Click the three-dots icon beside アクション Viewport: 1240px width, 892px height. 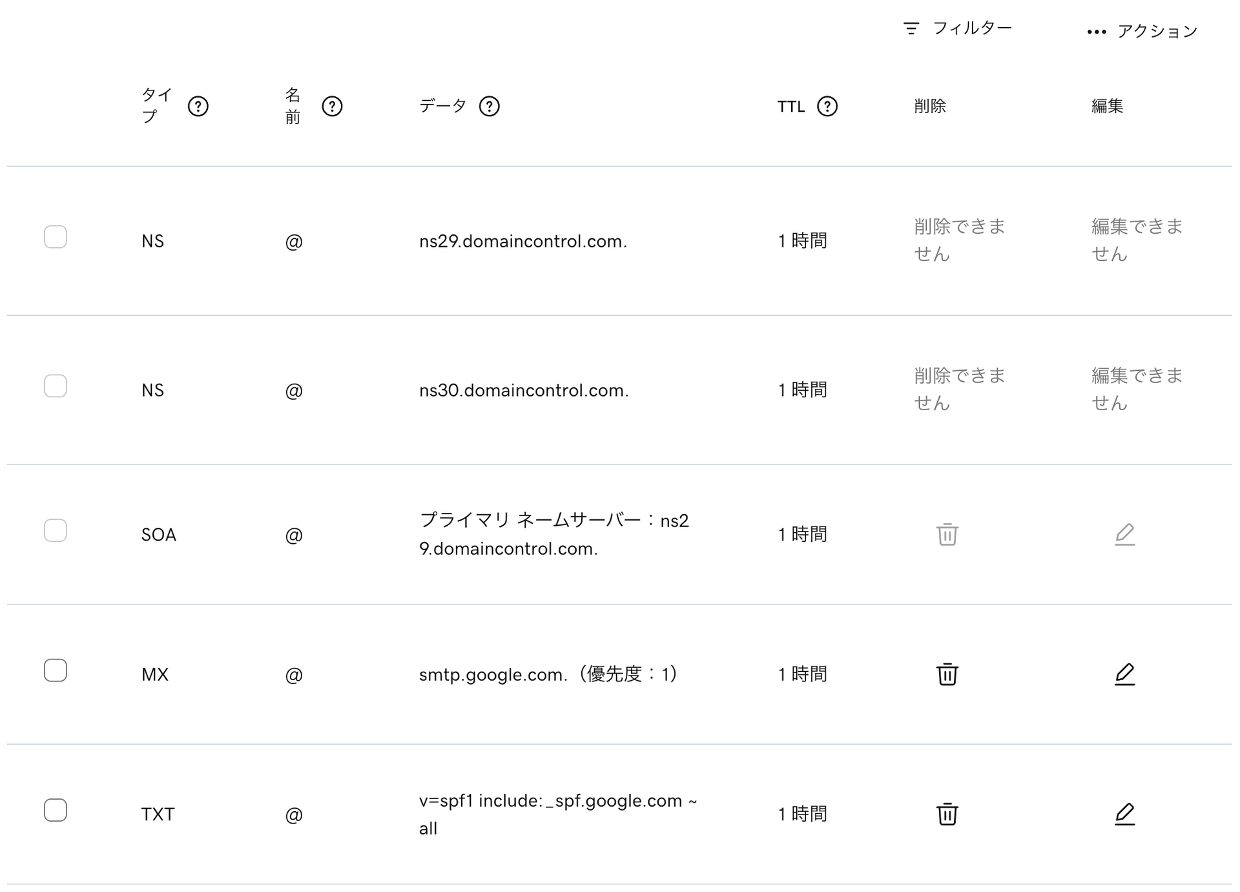(x=1096, y=32)
